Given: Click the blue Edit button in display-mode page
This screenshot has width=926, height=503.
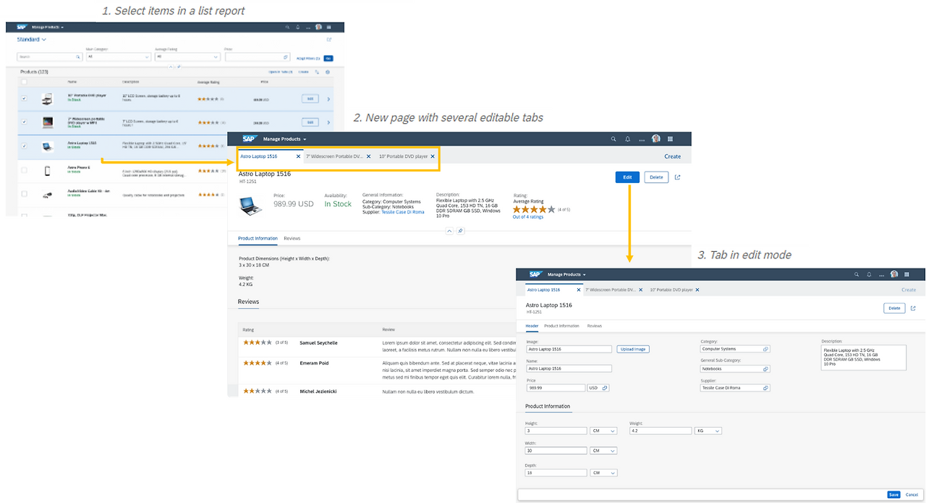Looking at the screenshot, I should point(627,177).
